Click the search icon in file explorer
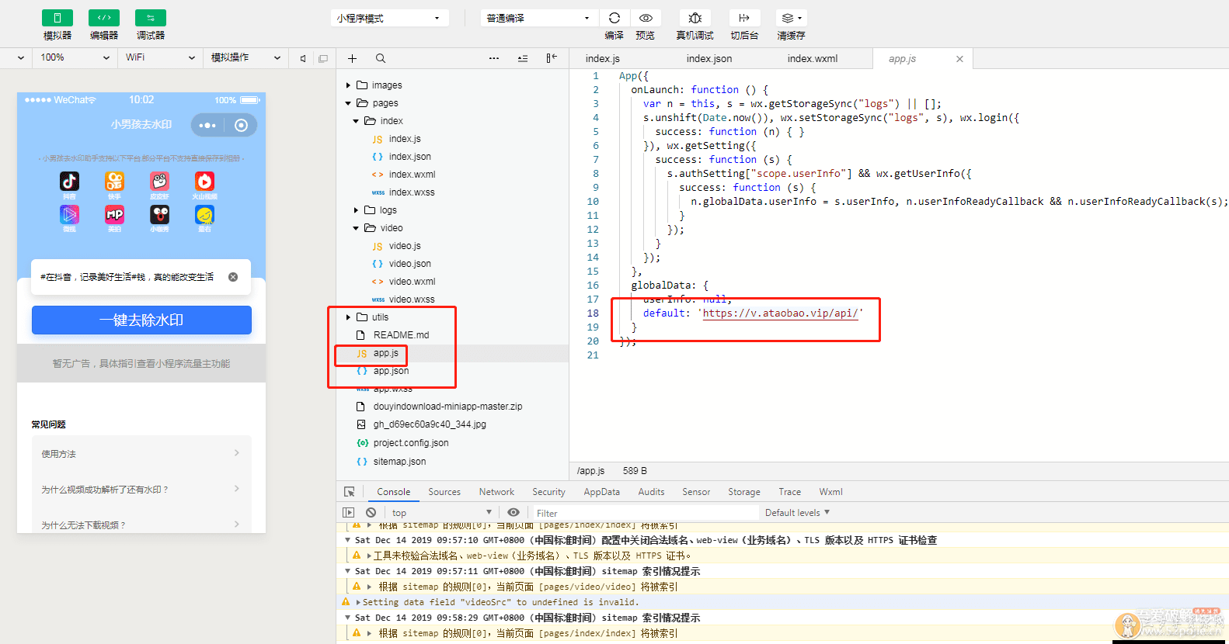This screenshot has height=644, width=1229. 381,58
